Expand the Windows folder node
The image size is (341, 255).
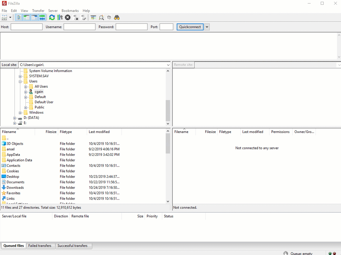point(20,113)
